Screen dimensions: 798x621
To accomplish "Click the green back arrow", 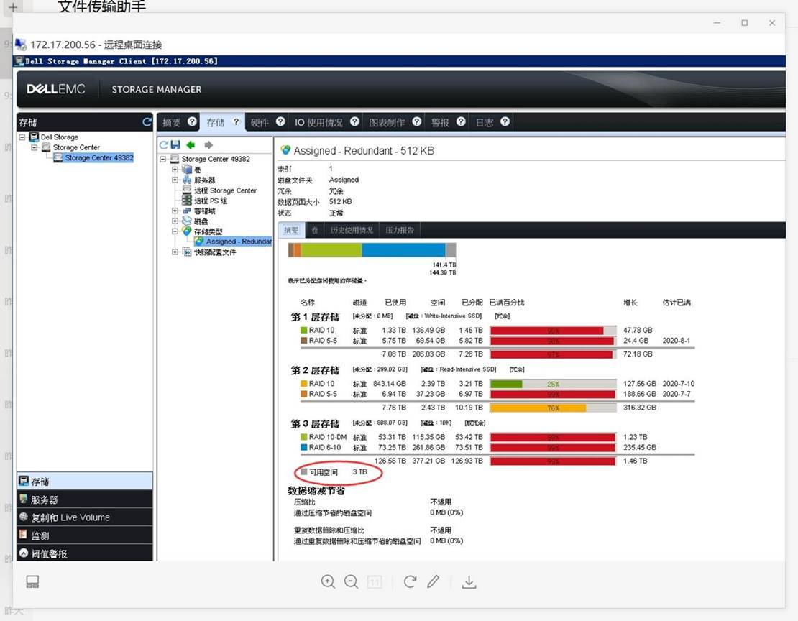I will point(191,145).
